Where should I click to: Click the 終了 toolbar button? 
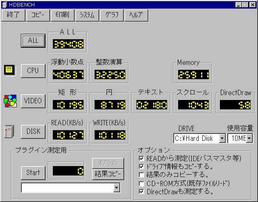coord(13,15)
